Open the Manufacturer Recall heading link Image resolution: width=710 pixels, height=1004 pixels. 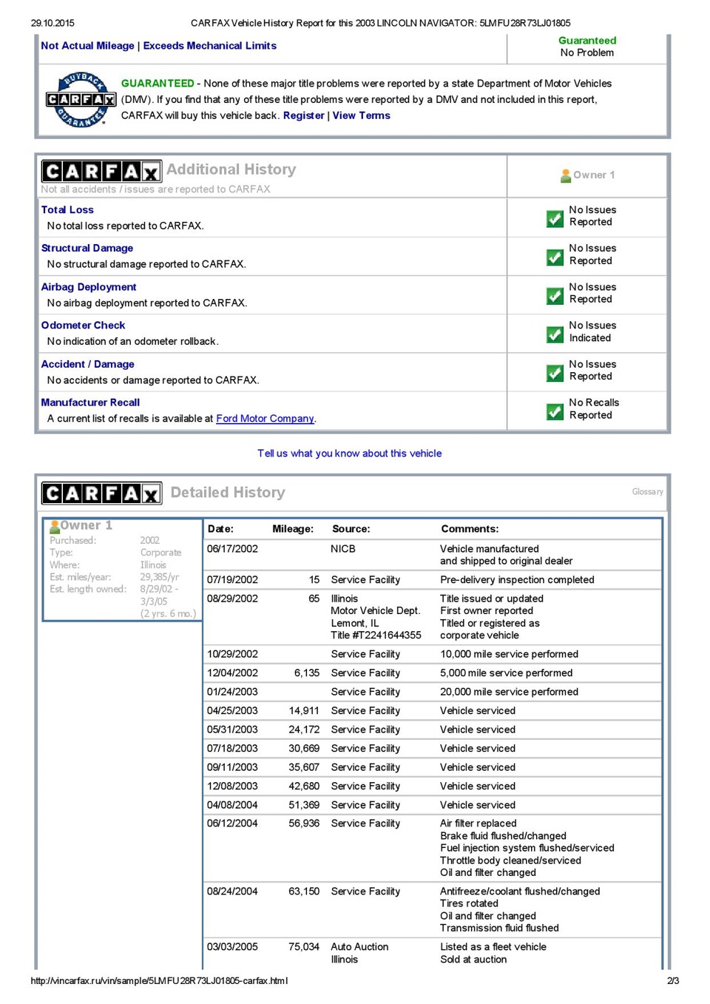click(90, 402)
